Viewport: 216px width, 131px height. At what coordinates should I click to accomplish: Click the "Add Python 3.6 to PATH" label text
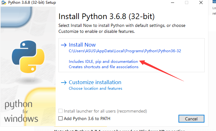[87, 119]
